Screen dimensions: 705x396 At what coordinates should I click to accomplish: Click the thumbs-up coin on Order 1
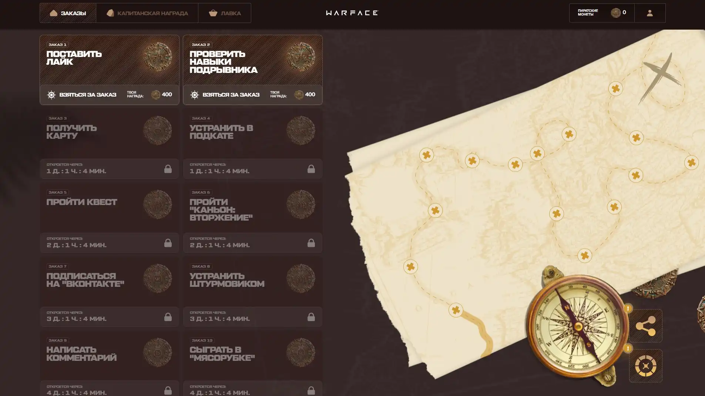point(157,57)
